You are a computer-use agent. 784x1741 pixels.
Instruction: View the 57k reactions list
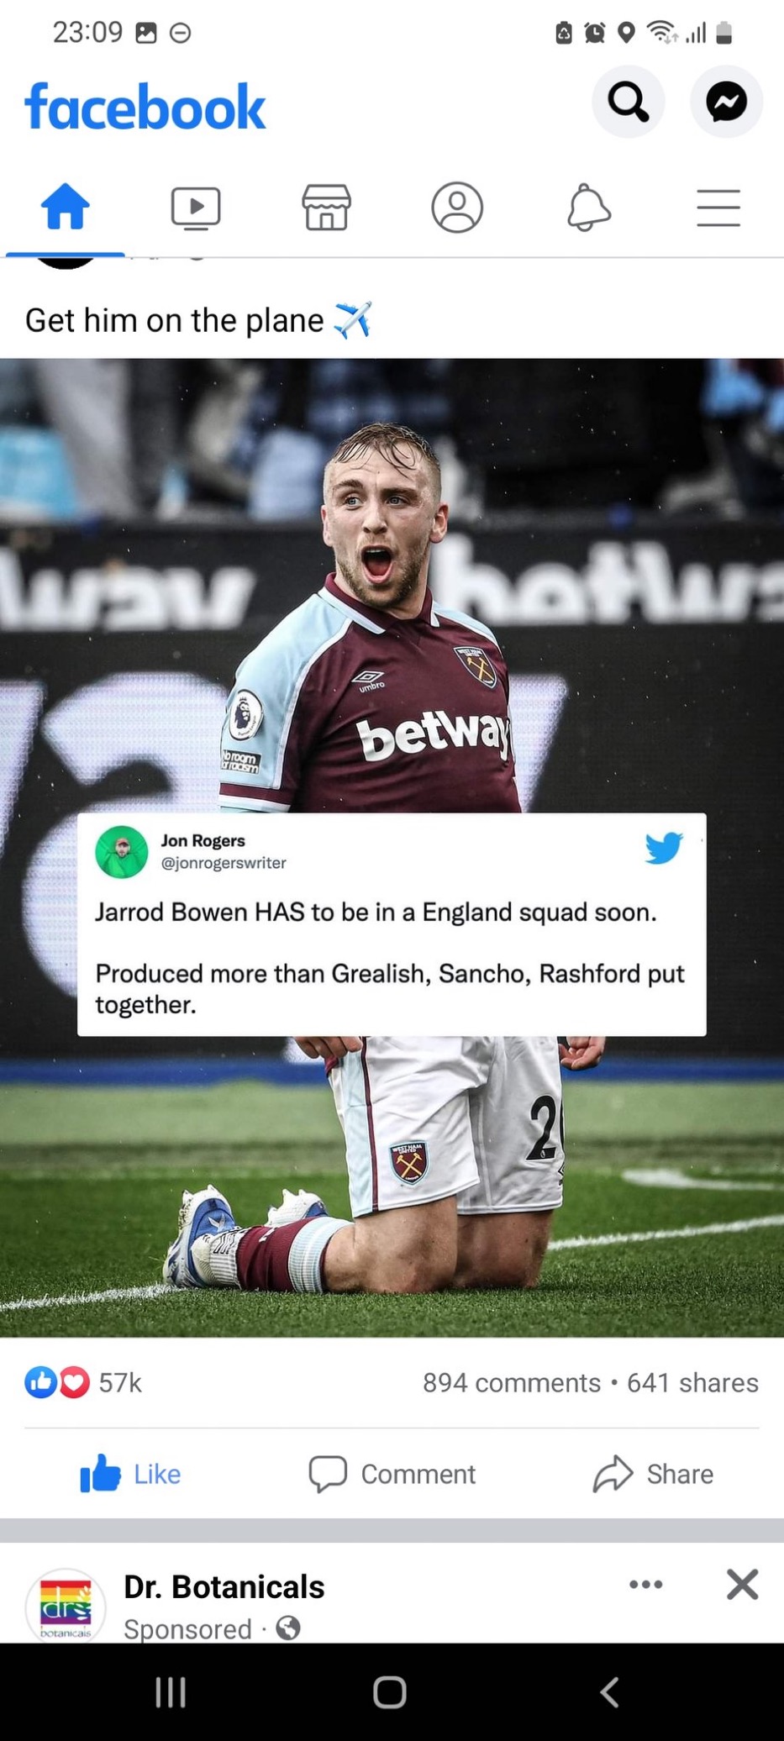coord(83,1382)
